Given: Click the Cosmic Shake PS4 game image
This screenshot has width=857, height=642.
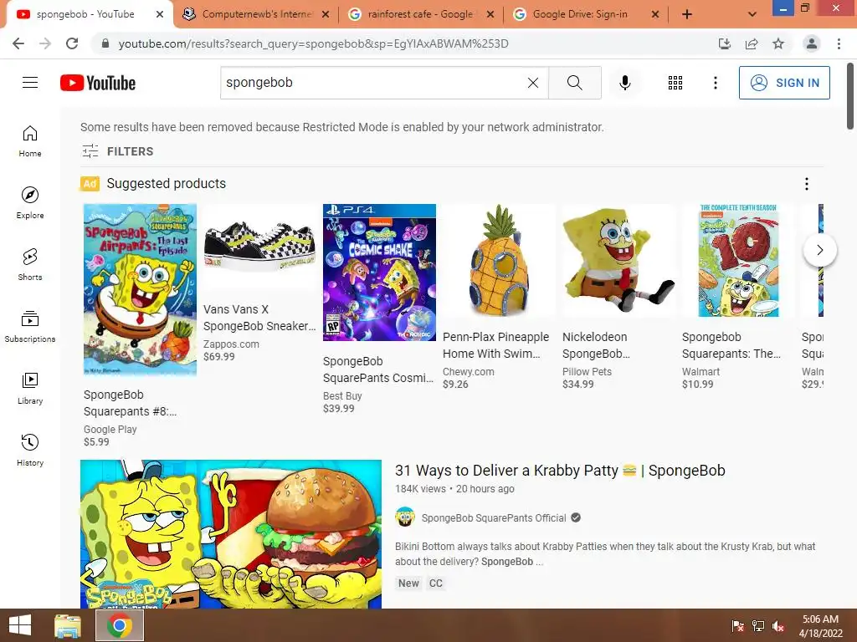Looking at the screenshot, I should [x=379, y=273].
